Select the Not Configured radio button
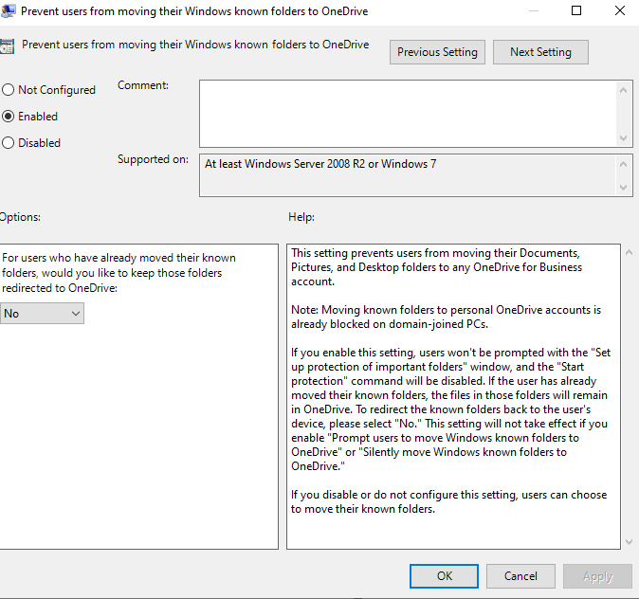This screenshot has height=599, width=639. [x=48, y=90]
